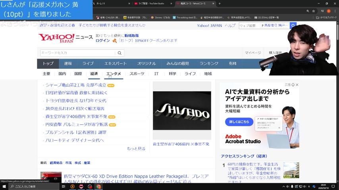Open the ヘルプ link
339x190 pixels.
[x=230, y=26]
